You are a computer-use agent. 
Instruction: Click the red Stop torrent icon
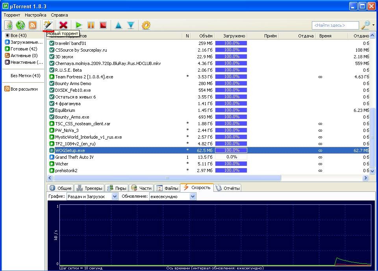point(103,25)
